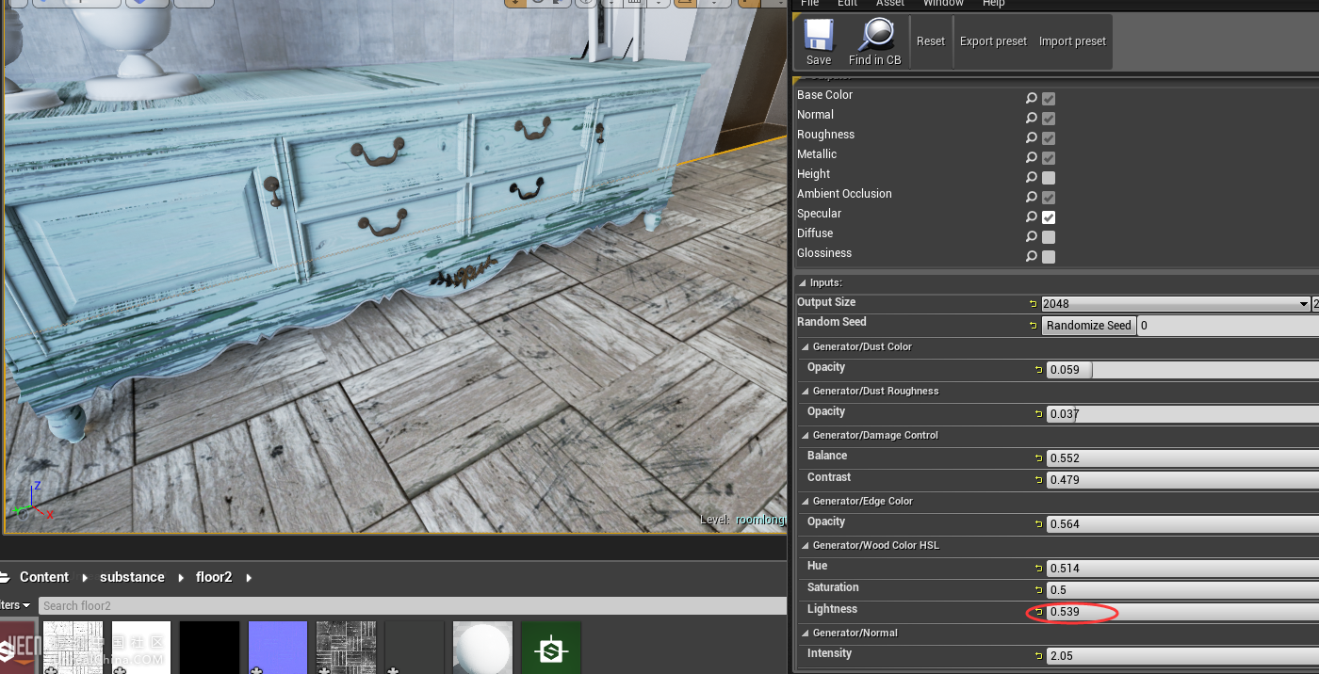Go to the Content folder in breadcrumb
1319x674 pixels.
(44, 577)
